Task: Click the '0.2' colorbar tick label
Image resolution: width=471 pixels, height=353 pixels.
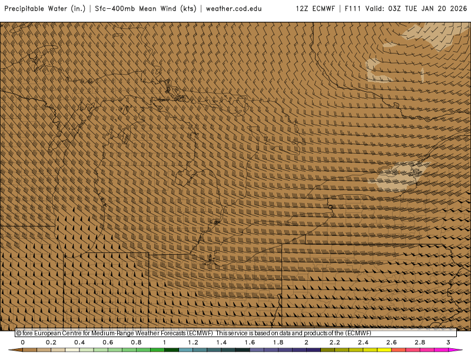Action: tap(51, 342)
